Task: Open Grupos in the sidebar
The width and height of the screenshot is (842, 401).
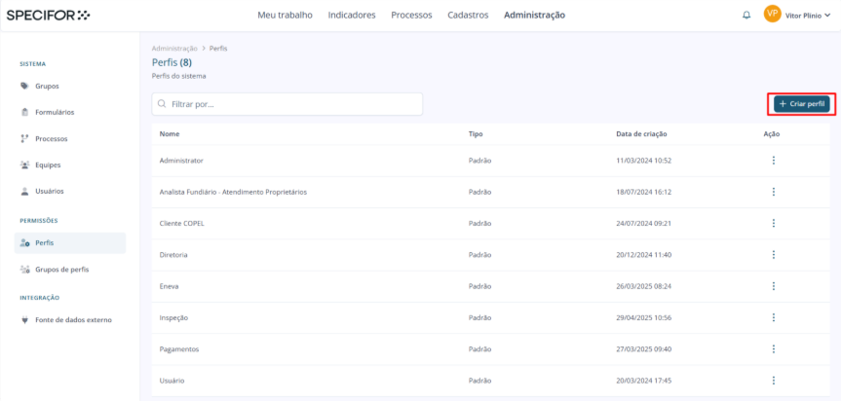Action: tap(47, 86)
